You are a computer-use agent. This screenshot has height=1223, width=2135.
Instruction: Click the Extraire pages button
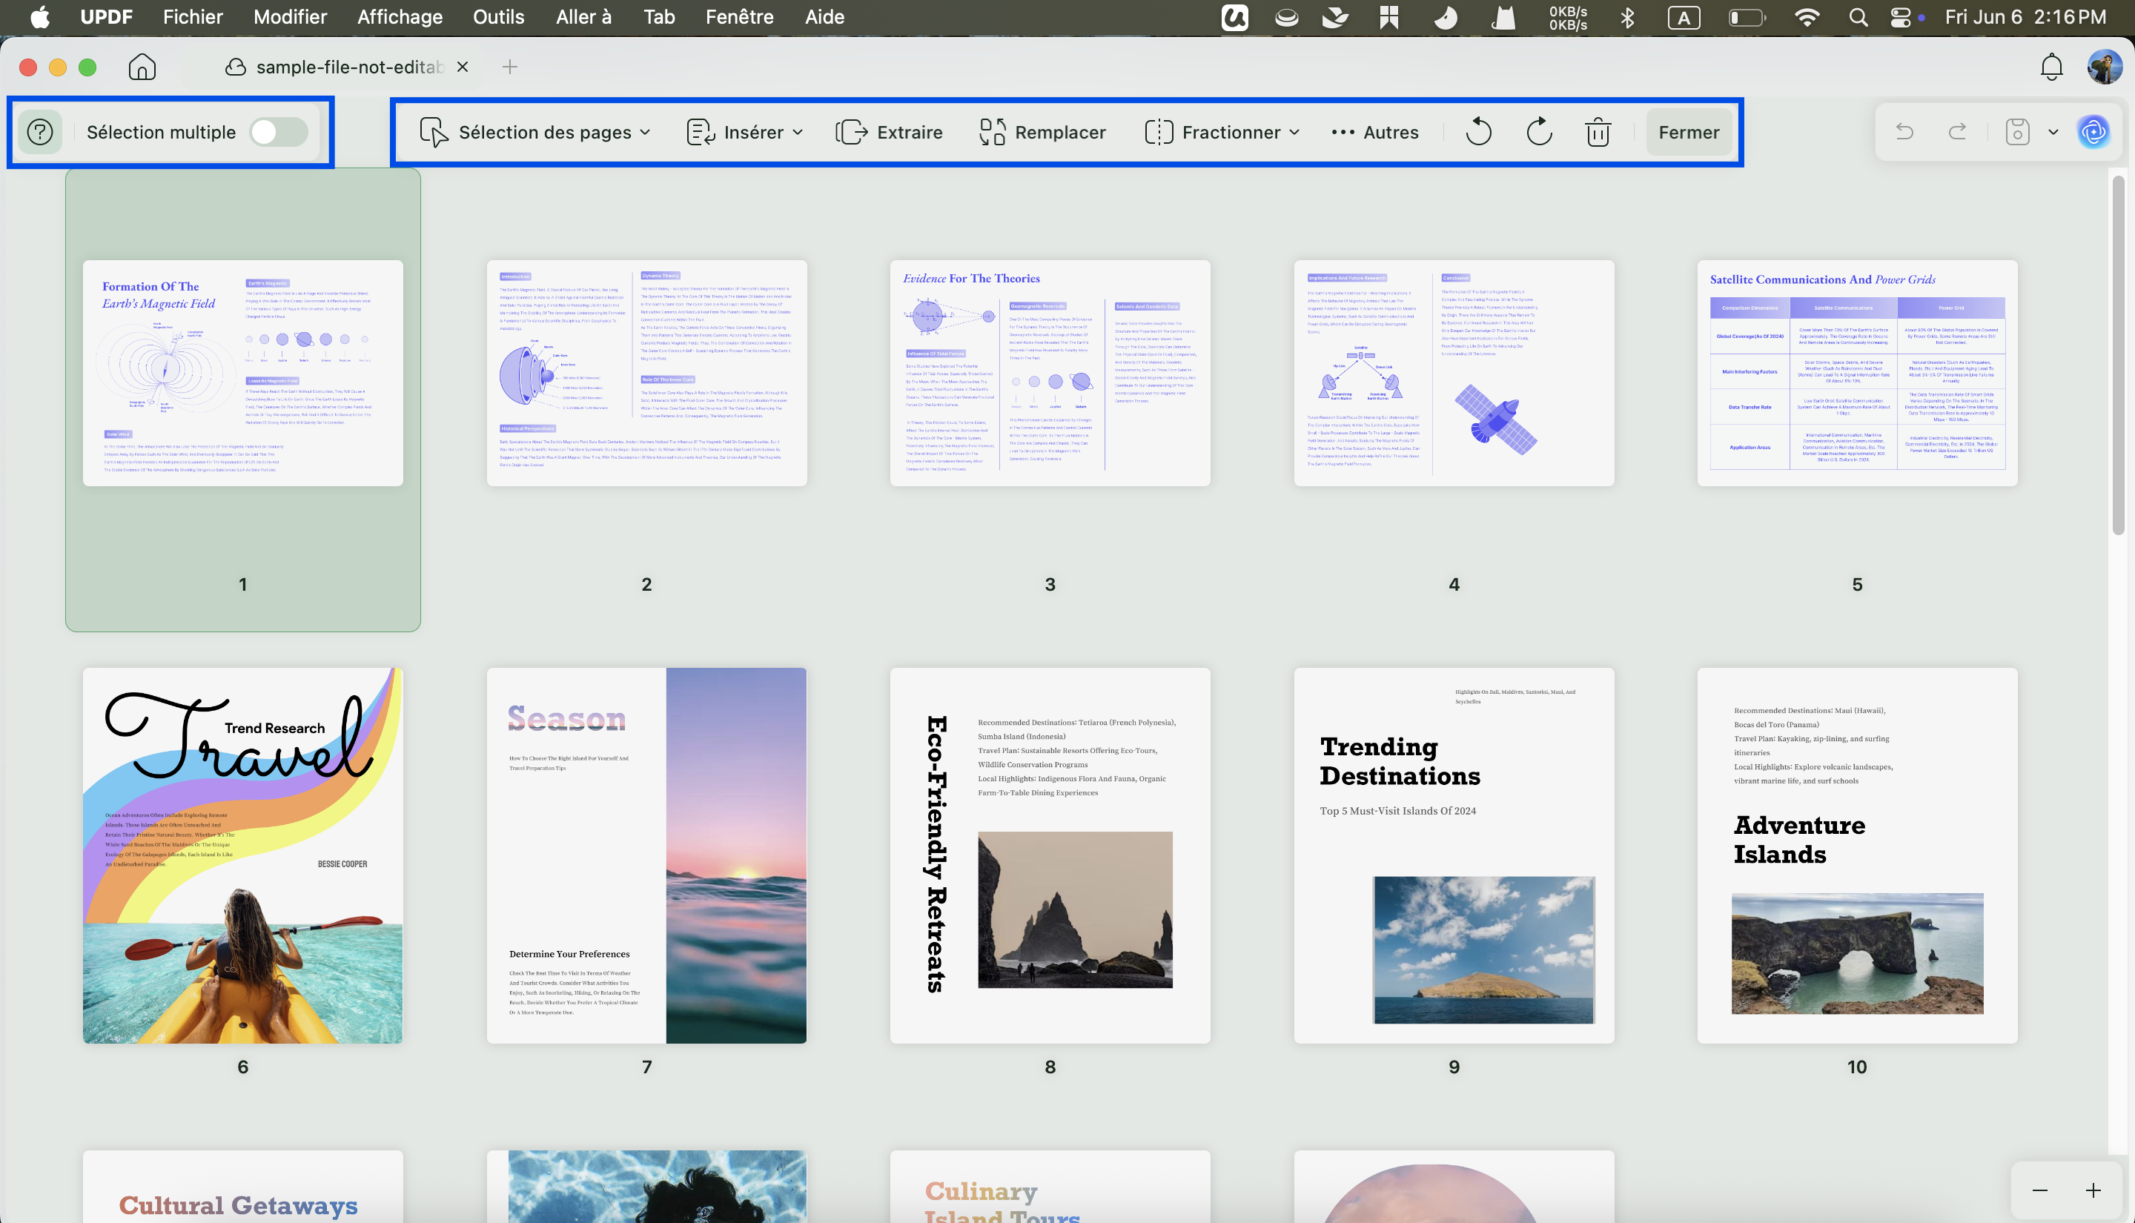point(889,132)
